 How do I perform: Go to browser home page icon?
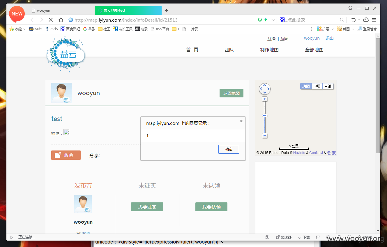click(61, 20)
